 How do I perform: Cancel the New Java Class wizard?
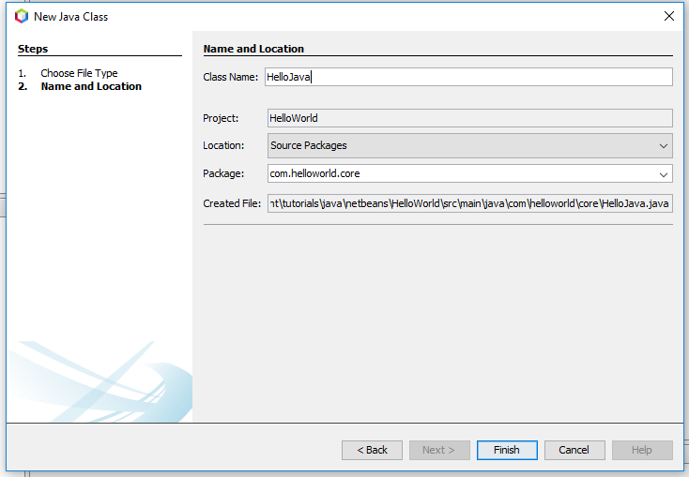(574, 450)
